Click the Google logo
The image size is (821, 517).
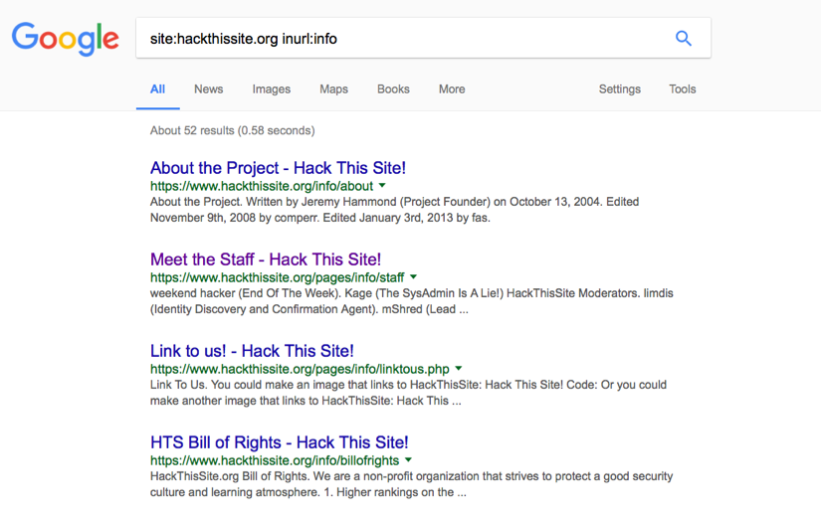pyautogui.click(x=66, y=39)
